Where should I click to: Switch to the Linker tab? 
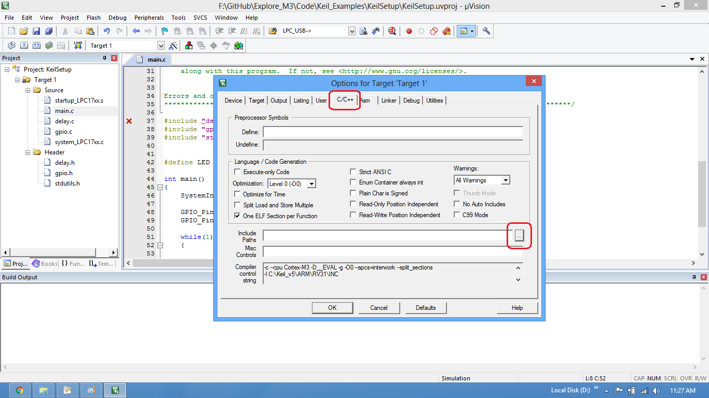(389, 101)
